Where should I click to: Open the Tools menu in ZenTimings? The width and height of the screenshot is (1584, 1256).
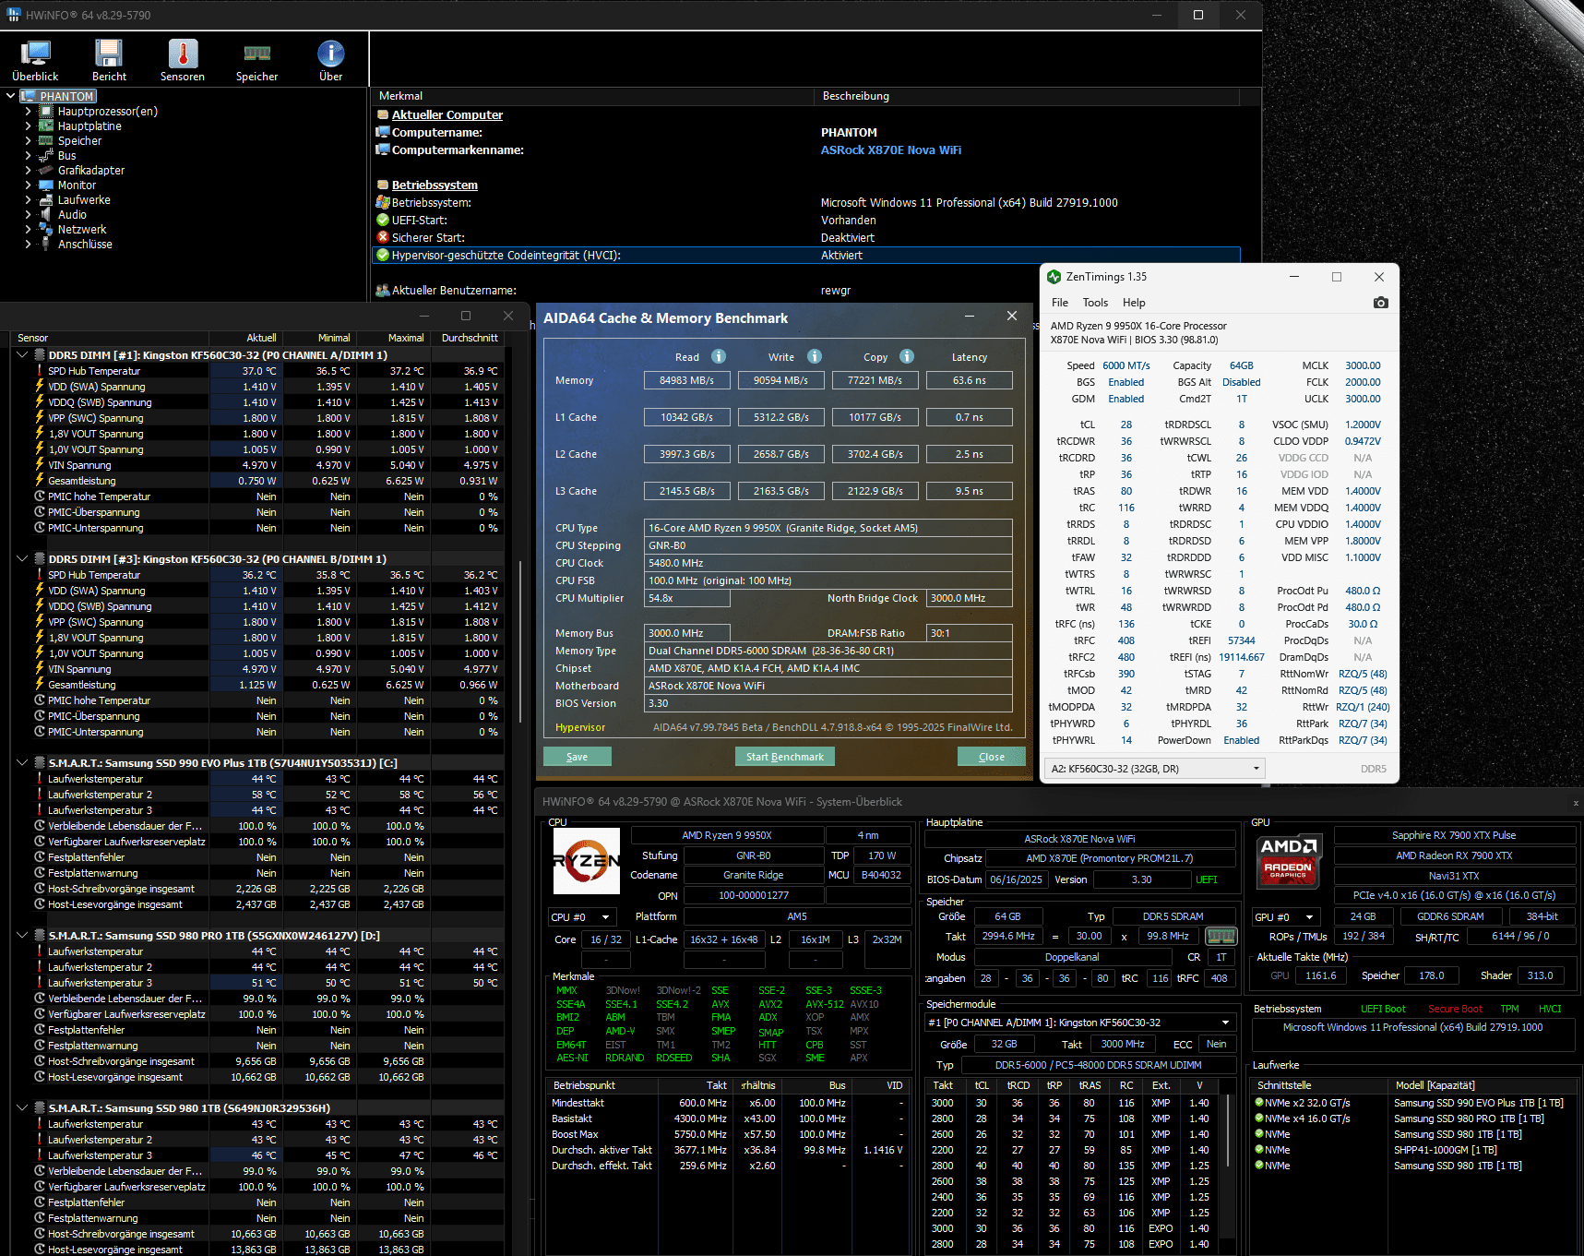(1095, 303)
